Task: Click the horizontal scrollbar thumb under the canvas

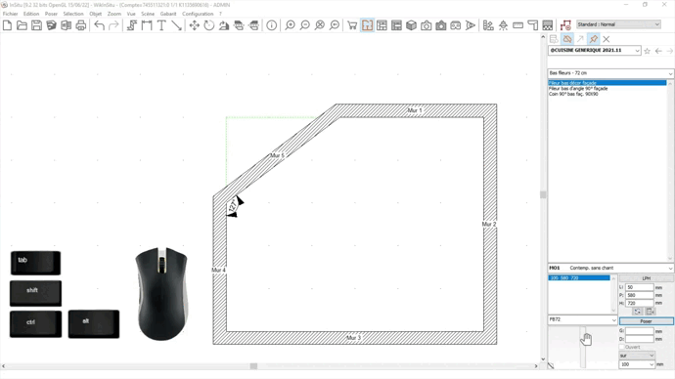Action: (253, 366)
